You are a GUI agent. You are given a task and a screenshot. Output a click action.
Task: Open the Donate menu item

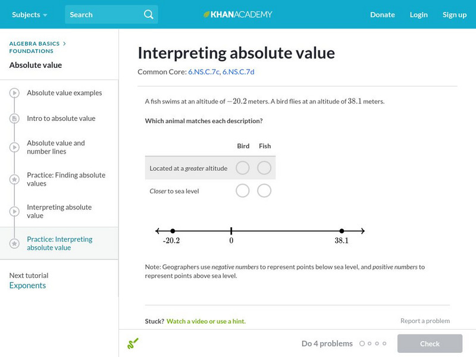click(x=382, y=14)
